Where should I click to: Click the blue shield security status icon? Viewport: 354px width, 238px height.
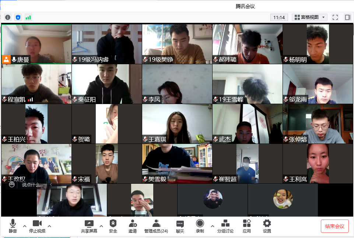[18, 17]
